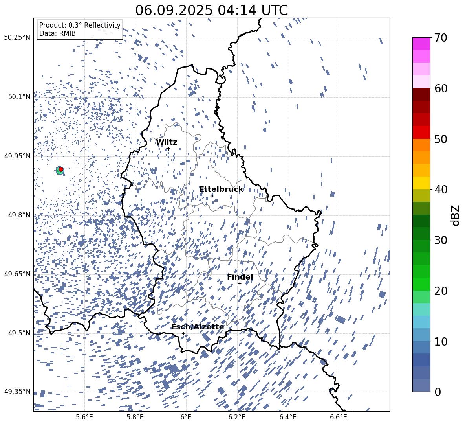This screenshot has height=425, width=465.
Task: Click the cross marker below Wiltz
Action: (x=169, y=149)
